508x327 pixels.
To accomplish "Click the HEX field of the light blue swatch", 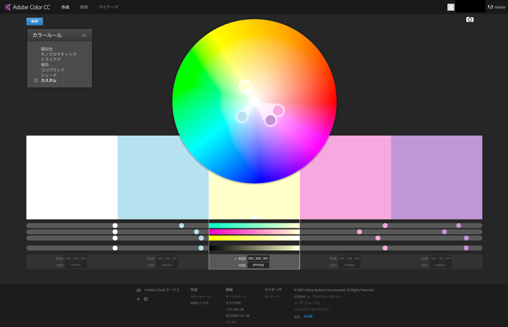I will [x=167, y=265].
